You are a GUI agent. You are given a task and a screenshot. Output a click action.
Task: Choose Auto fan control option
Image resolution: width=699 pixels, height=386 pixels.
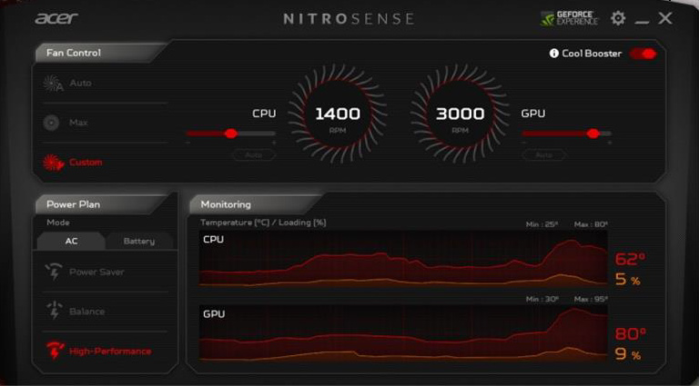click(80, 84)
